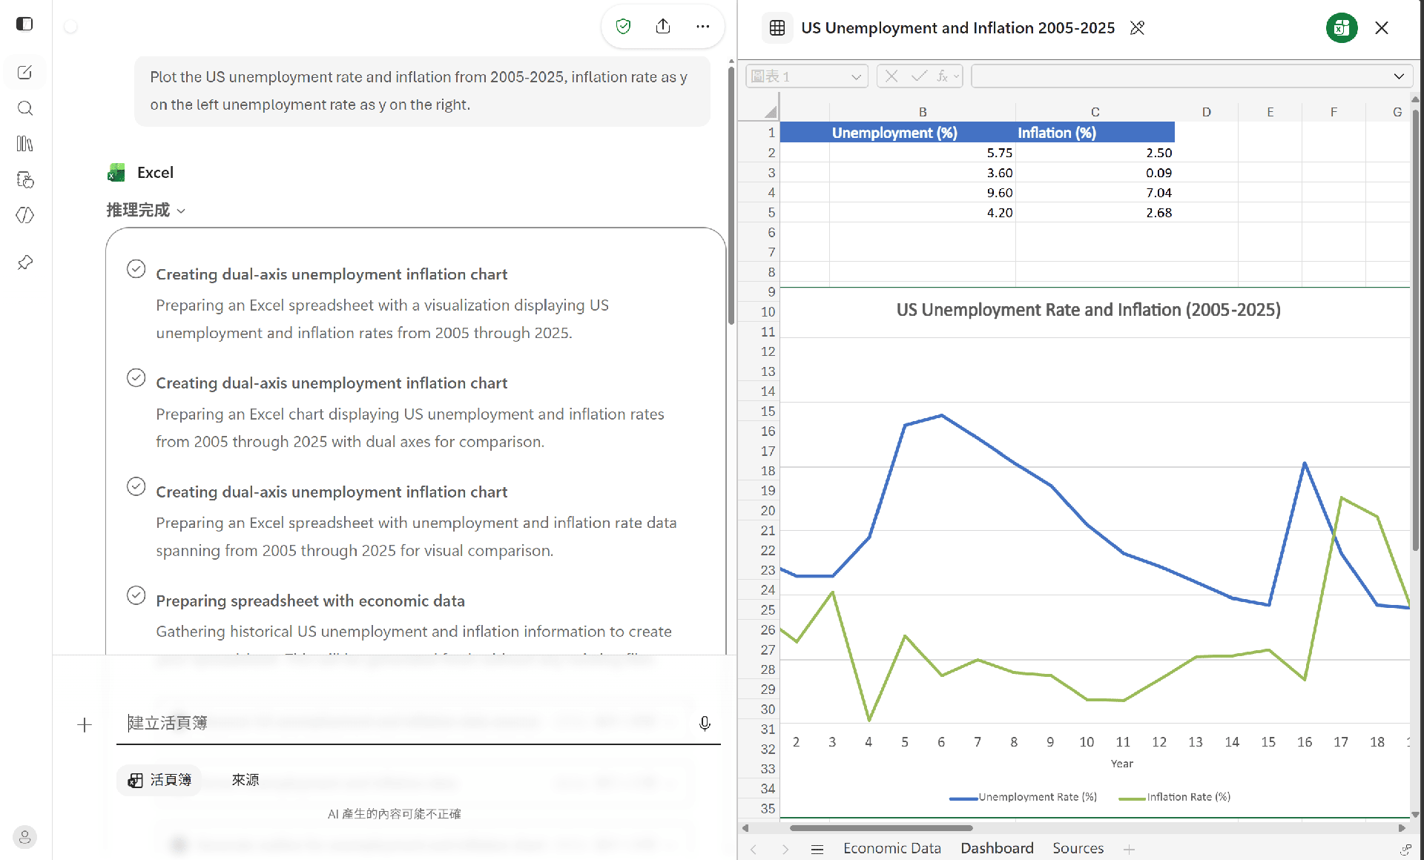1424x860 pixels.
Task: Click Unemployment Rate (%) legend entry
Action: point(1023,797)
